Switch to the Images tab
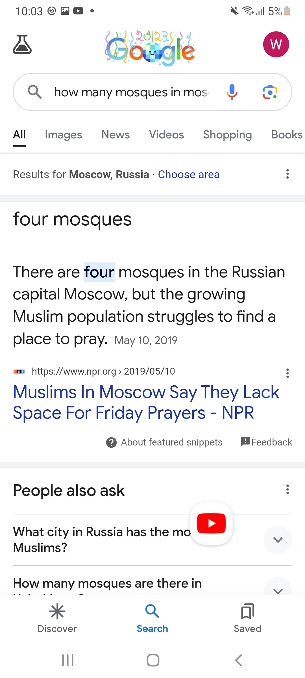Image resolution: width=305 pixels, height=678 pixels. 64,135
